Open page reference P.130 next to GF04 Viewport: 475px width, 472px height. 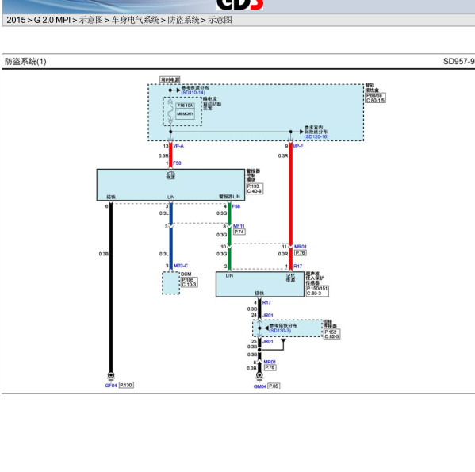point(126,385)
